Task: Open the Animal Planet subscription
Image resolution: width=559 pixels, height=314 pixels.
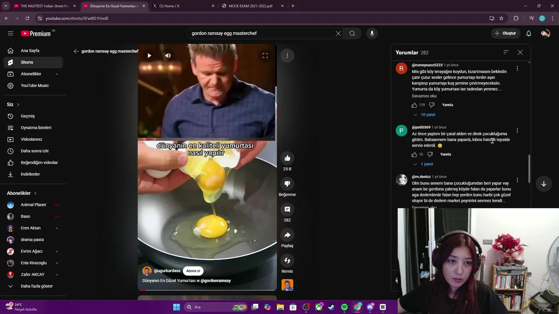Action: (33, 205)
